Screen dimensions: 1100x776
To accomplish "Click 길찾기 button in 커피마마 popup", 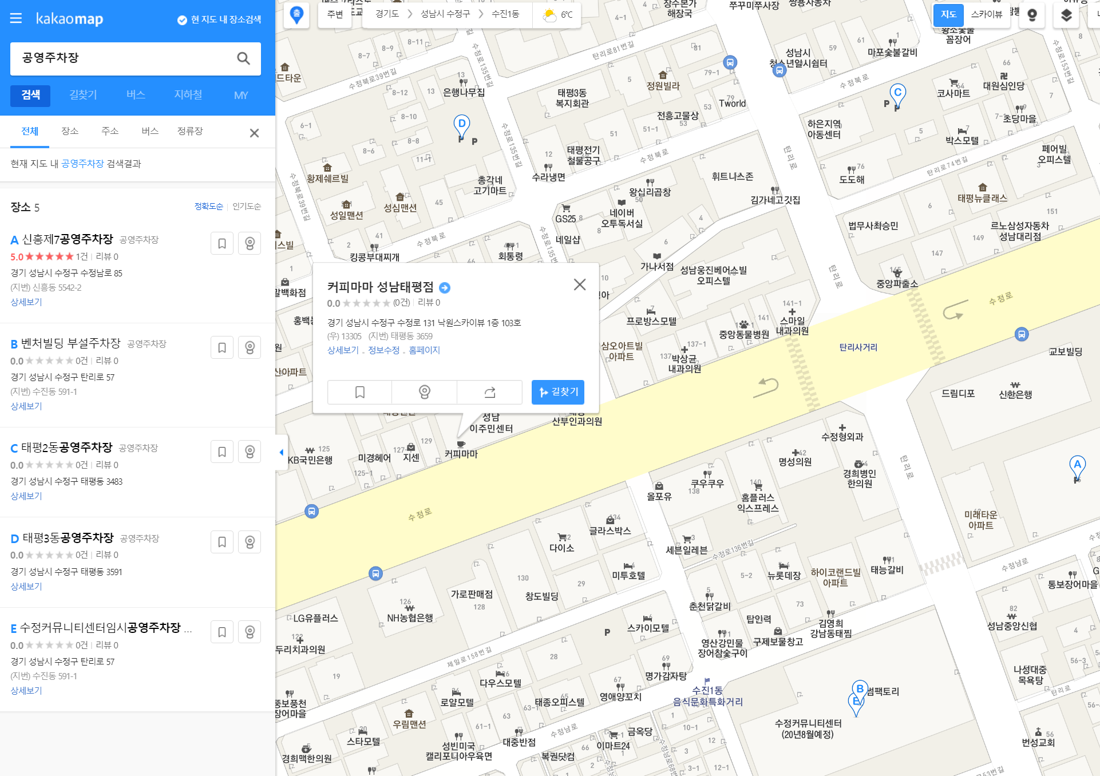I will point(557,392).
